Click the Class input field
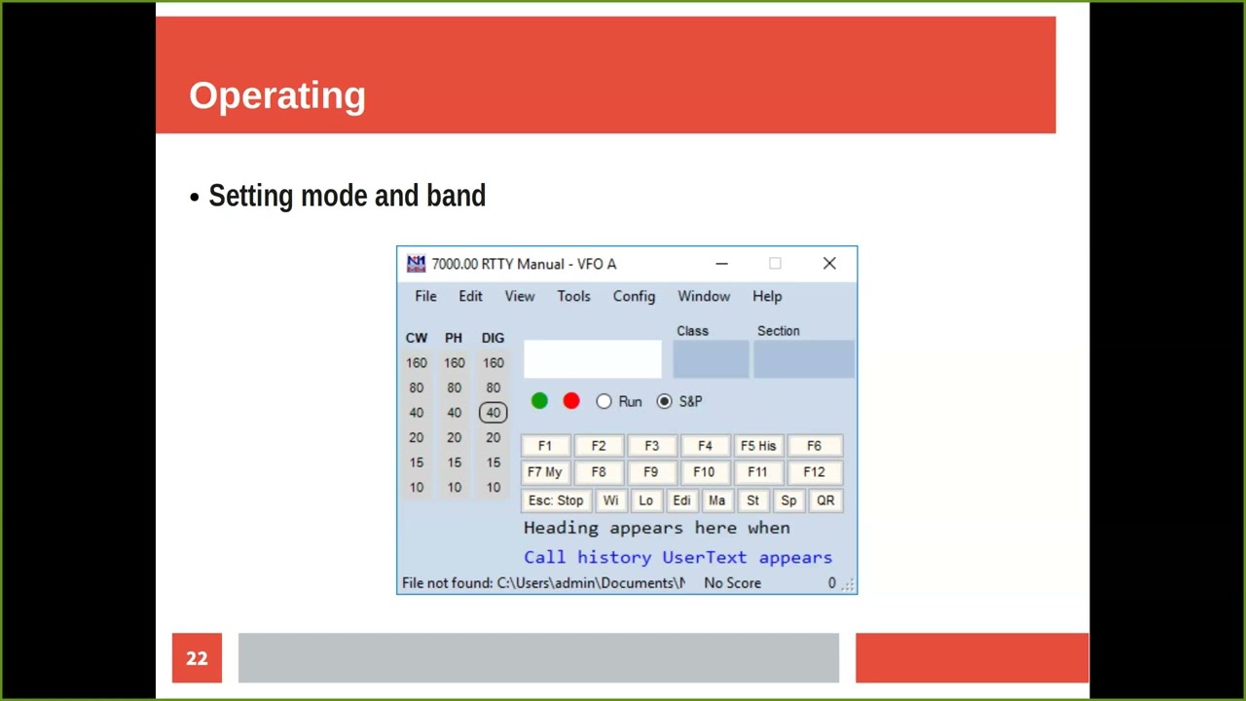Image resolution: width=1246 pixels, height=701 pixels. [x=711, y=359]
